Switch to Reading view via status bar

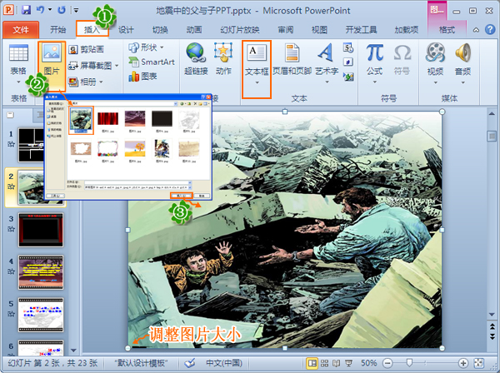337,363
